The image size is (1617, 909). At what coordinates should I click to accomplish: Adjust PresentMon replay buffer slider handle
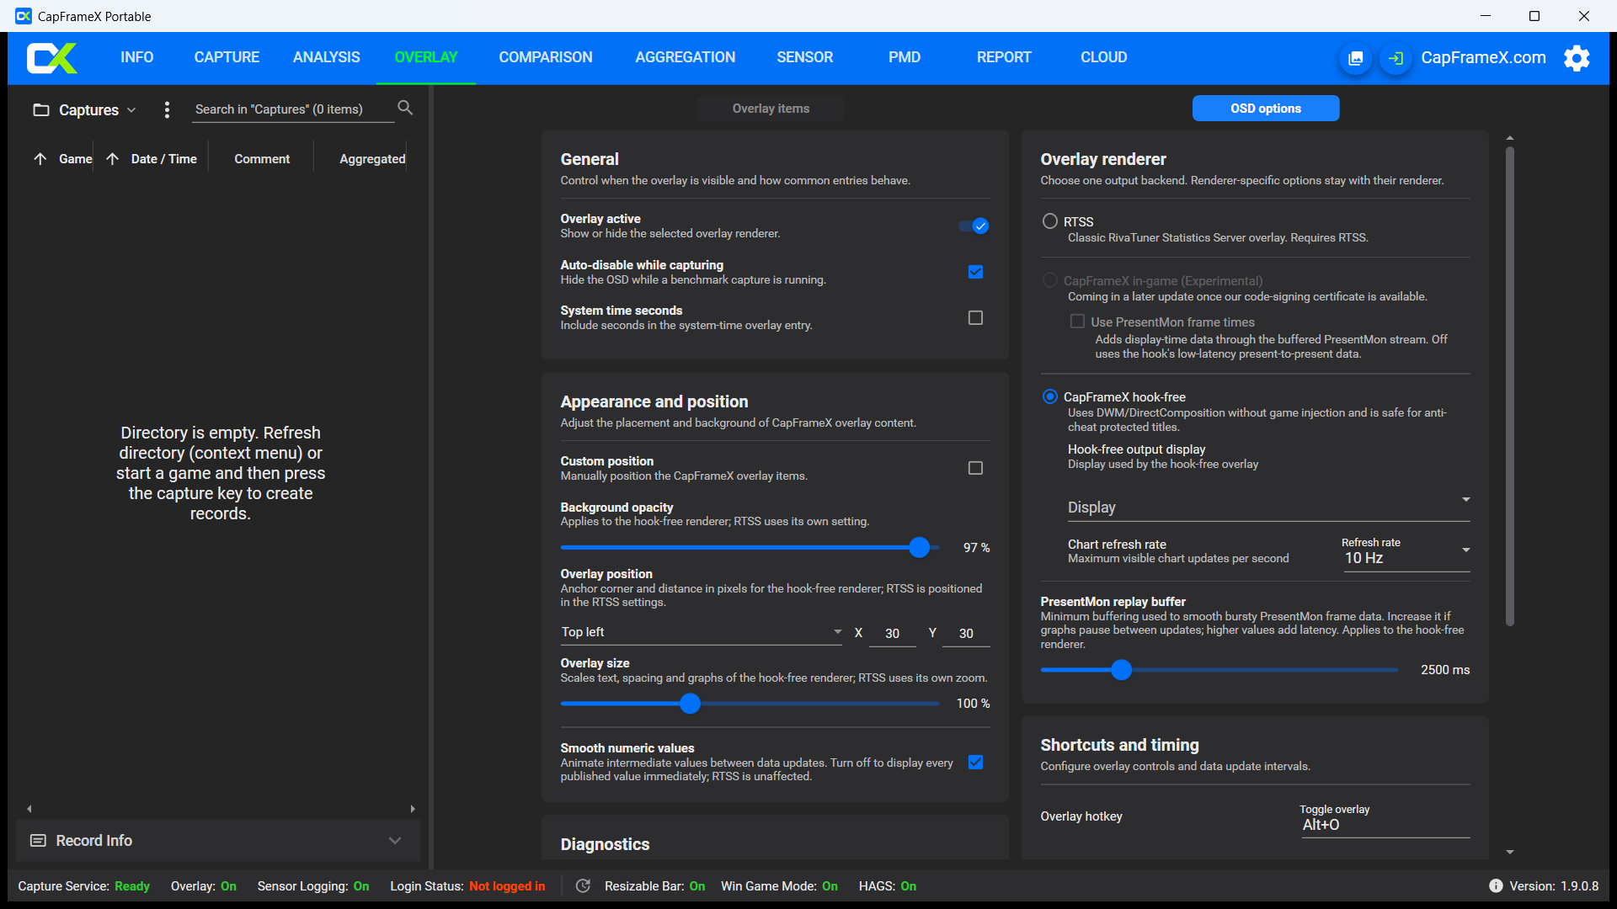[1121, 670]
